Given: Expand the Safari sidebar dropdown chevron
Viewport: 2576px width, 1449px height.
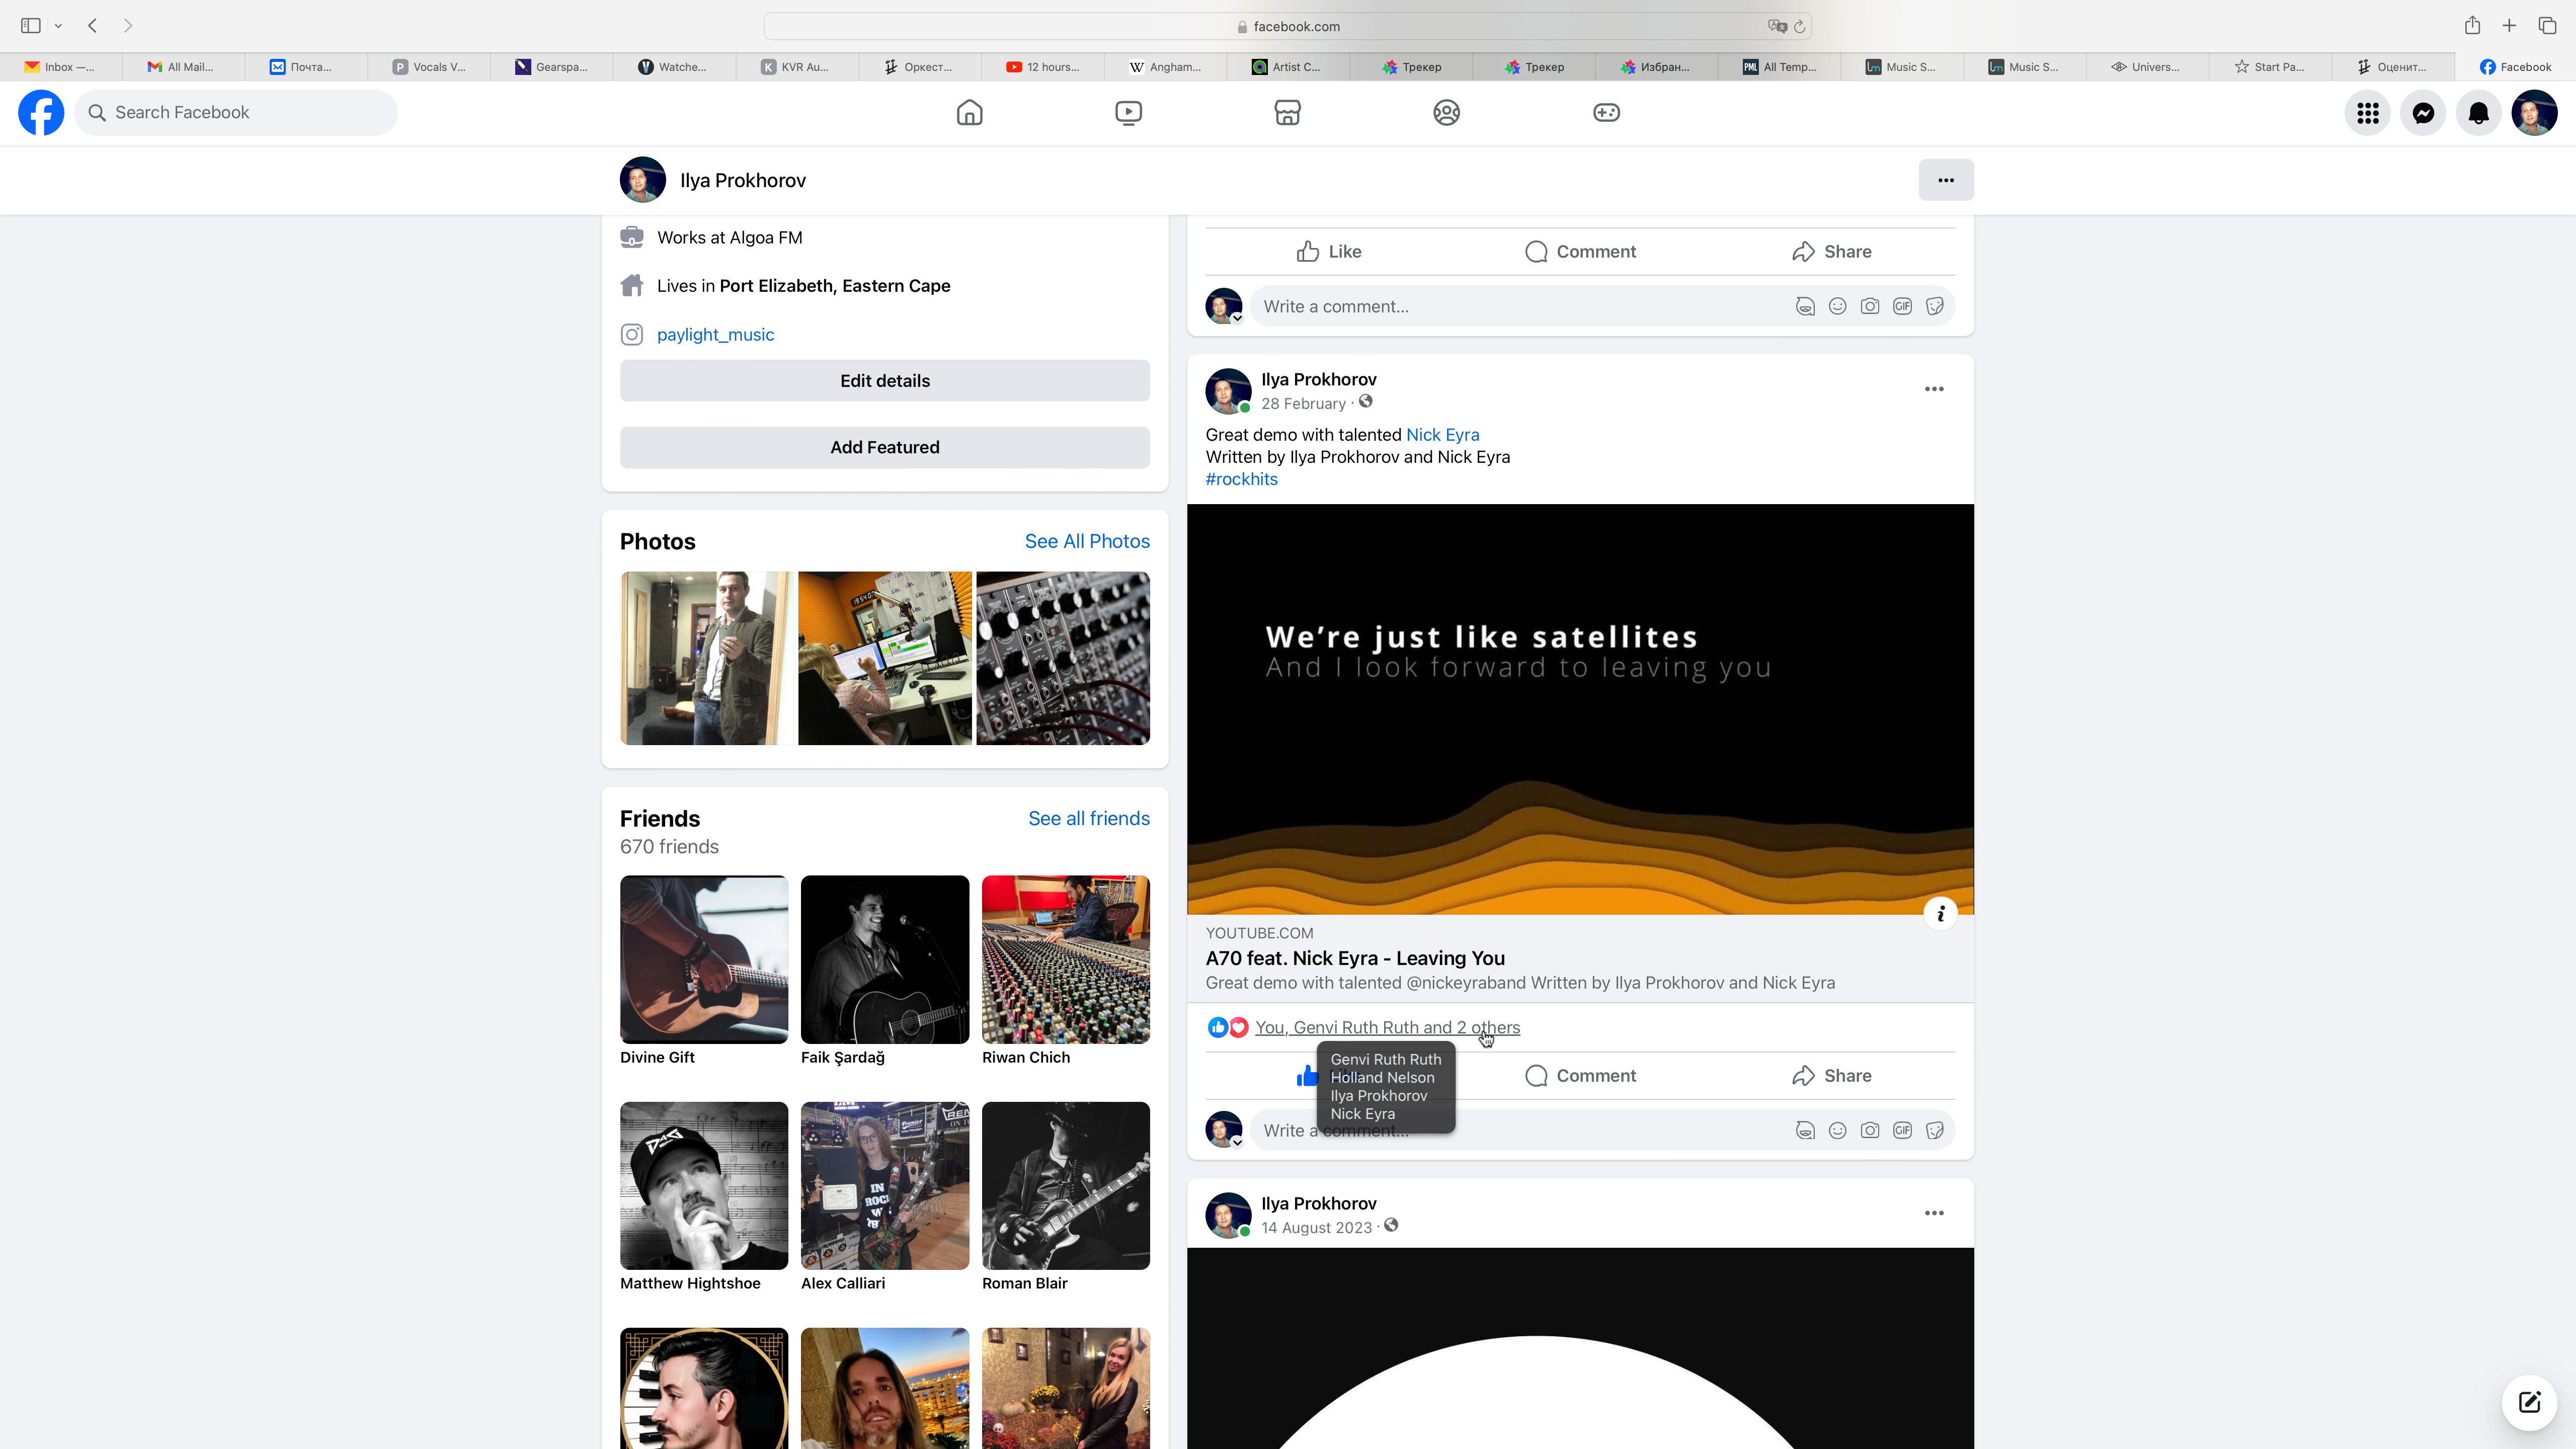Looking at the screenshot, I should pos(58,26).
